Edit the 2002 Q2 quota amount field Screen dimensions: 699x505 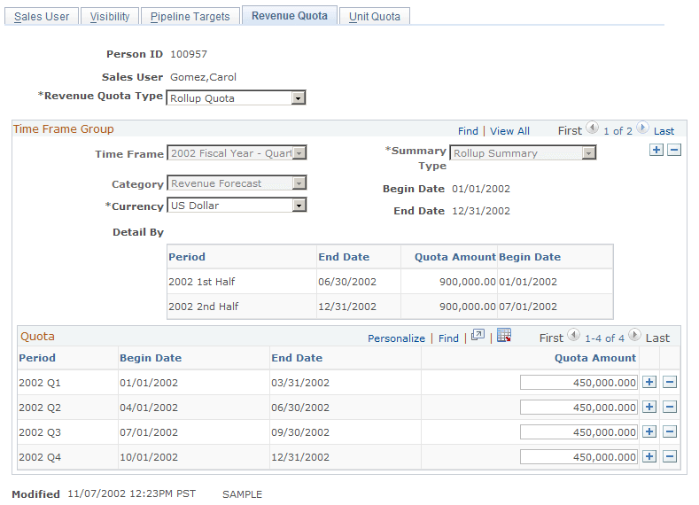click(579, 407)
